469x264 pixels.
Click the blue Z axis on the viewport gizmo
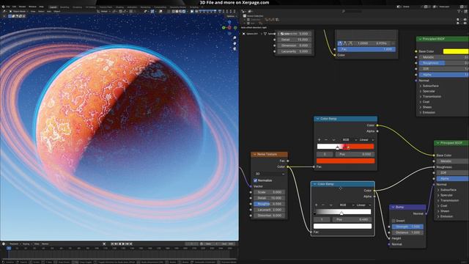229,22
